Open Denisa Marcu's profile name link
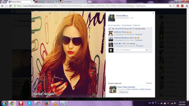This screenshot has height=106, width=189. pyautogui.click(x=122, y=16)
